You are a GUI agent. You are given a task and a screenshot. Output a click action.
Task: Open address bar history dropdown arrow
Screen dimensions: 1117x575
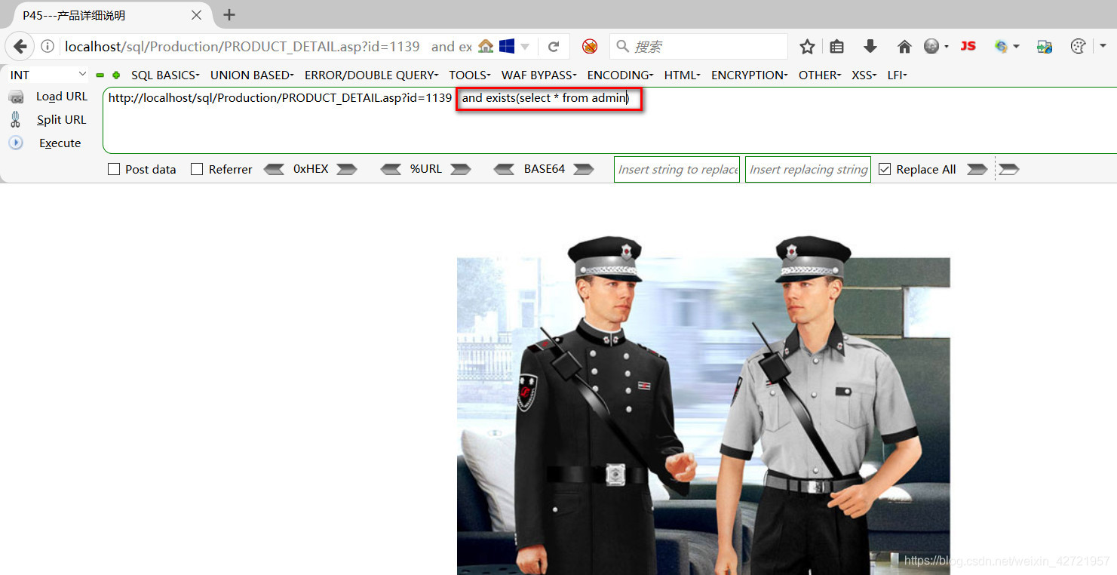point(525,47)
